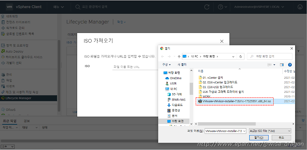This screenshot has width=307, height=150.
Task: Go up one folder level in file dialog
Action: (x=179, y=56)
